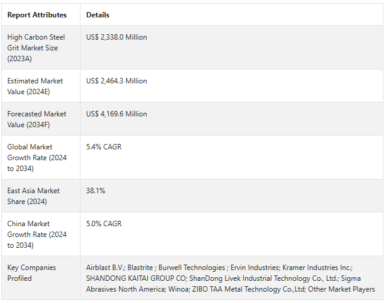384x303 pixels.
Task: Select the East Asia Market Share cell
Action: (x=33, y=196)
